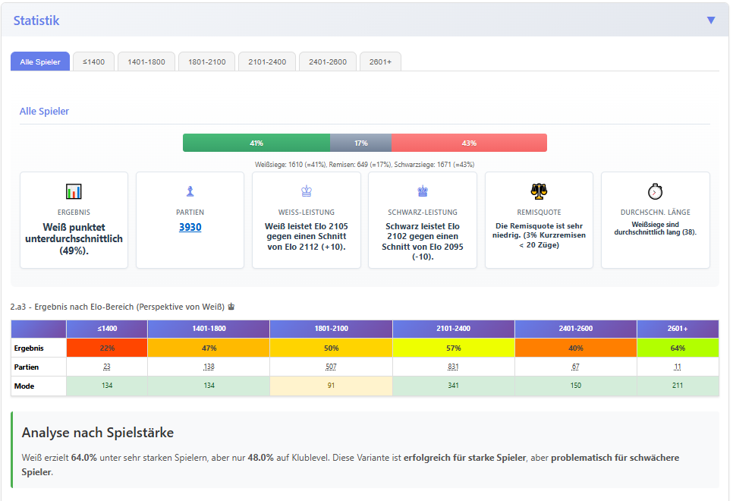Open the 3930 games link
The width and height of the screenshot is (733, 501).
190,227
